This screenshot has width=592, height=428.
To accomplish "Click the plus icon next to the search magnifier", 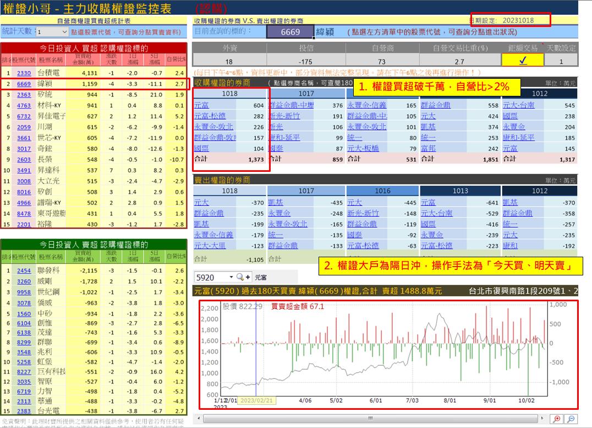I will (x=248, y=277).
